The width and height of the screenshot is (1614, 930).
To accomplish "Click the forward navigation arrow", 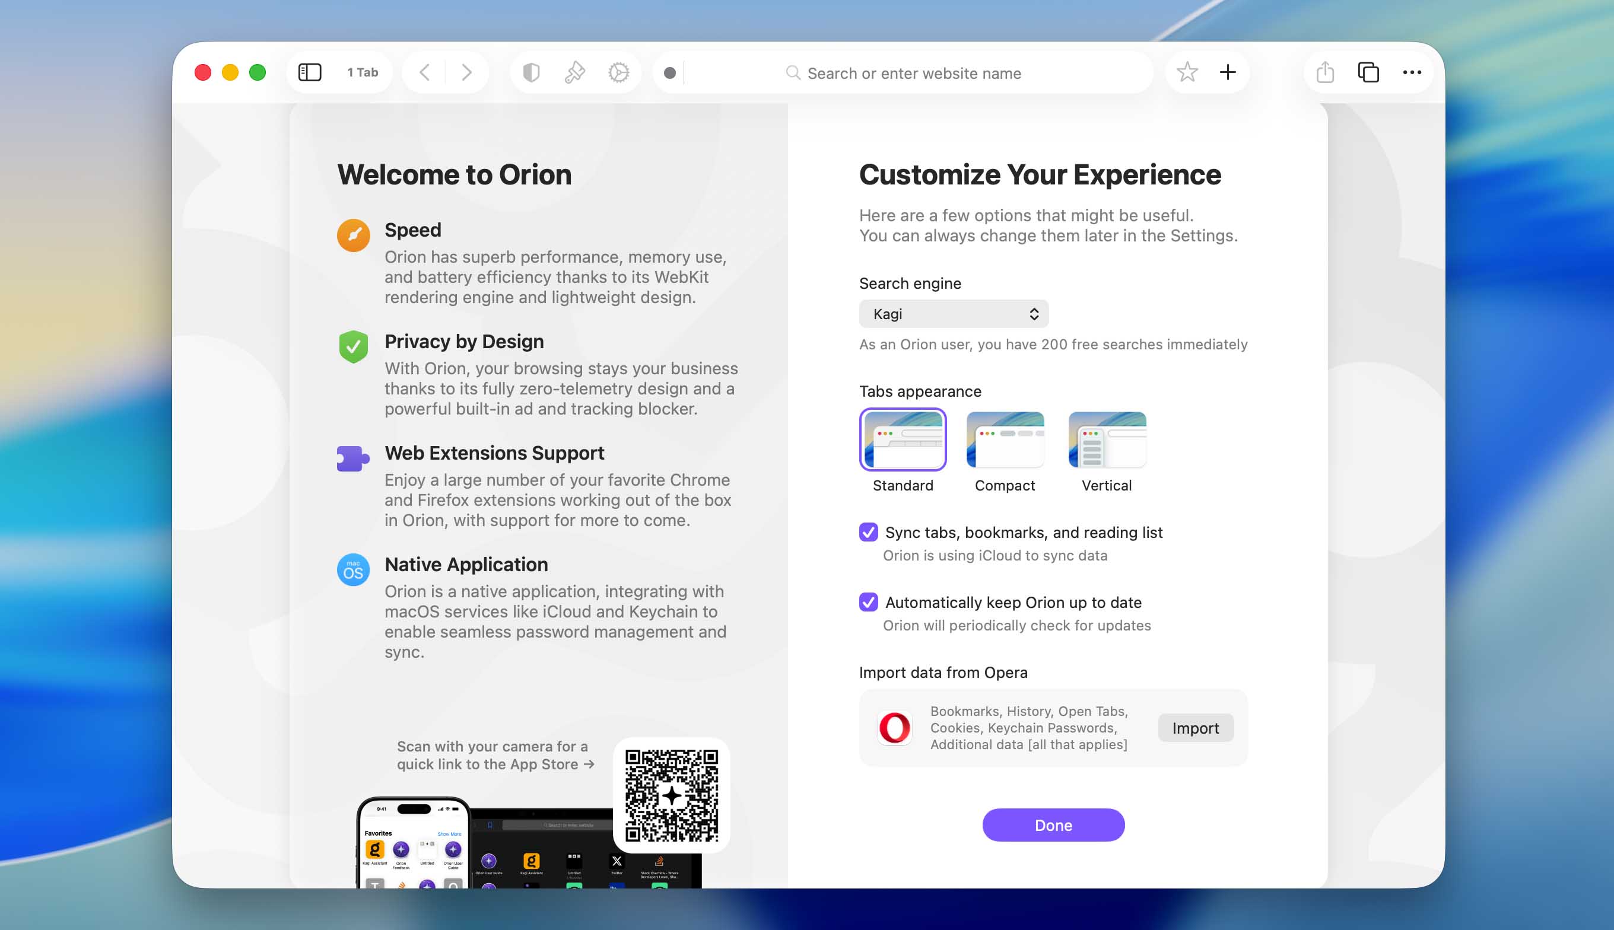I will click(x=467, y=72).
